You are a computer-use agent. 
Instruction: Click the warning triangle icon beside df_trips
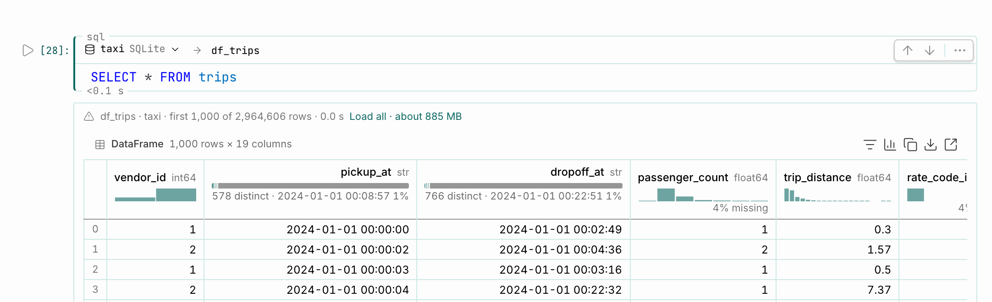(x=89, y=117)
